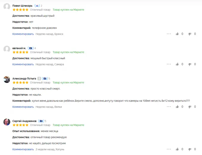This screenshot has width=202, height=155.
Task: Like Сергей Андреянов's review
Action: click(177, 149)
